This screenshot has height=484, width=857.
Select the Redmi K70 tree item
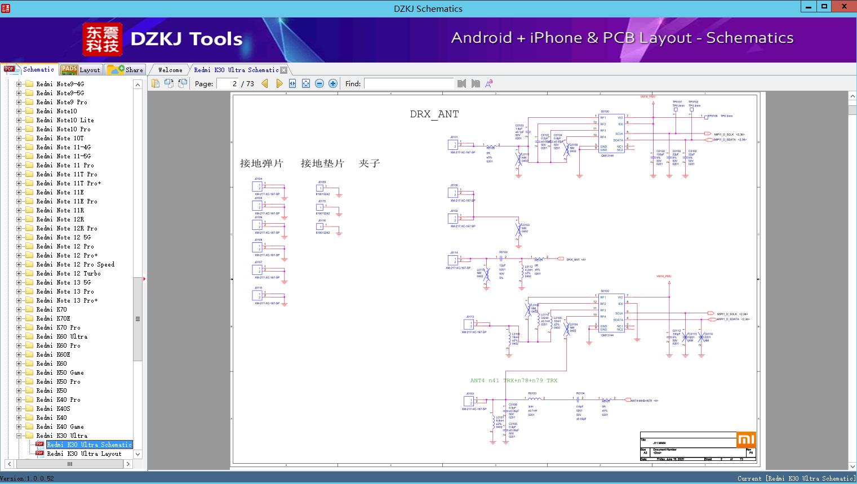51,309
